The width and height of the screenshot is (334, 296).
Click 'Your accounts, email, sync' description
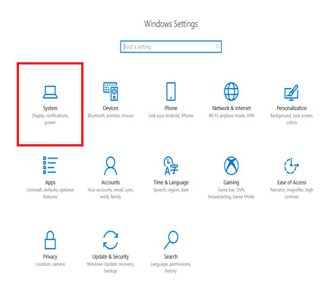coord(111,193)
